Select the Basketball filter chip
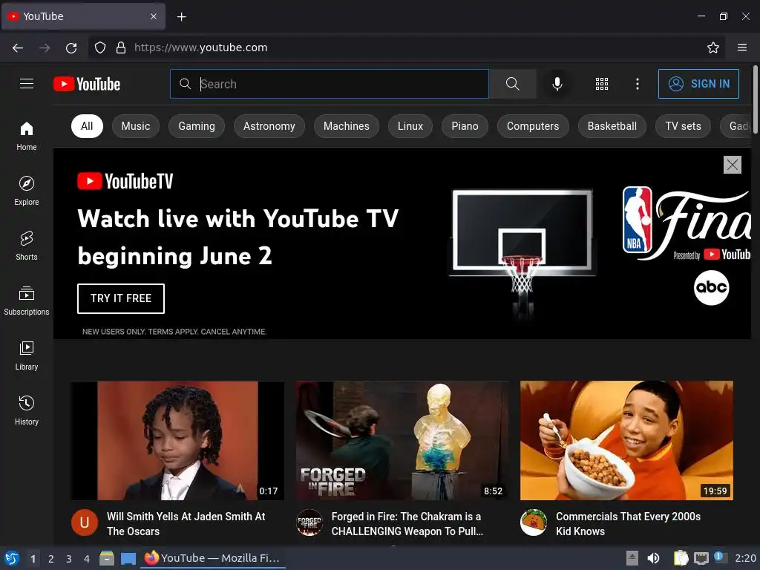Screen dimensions: 760x570 pos(612,126)
